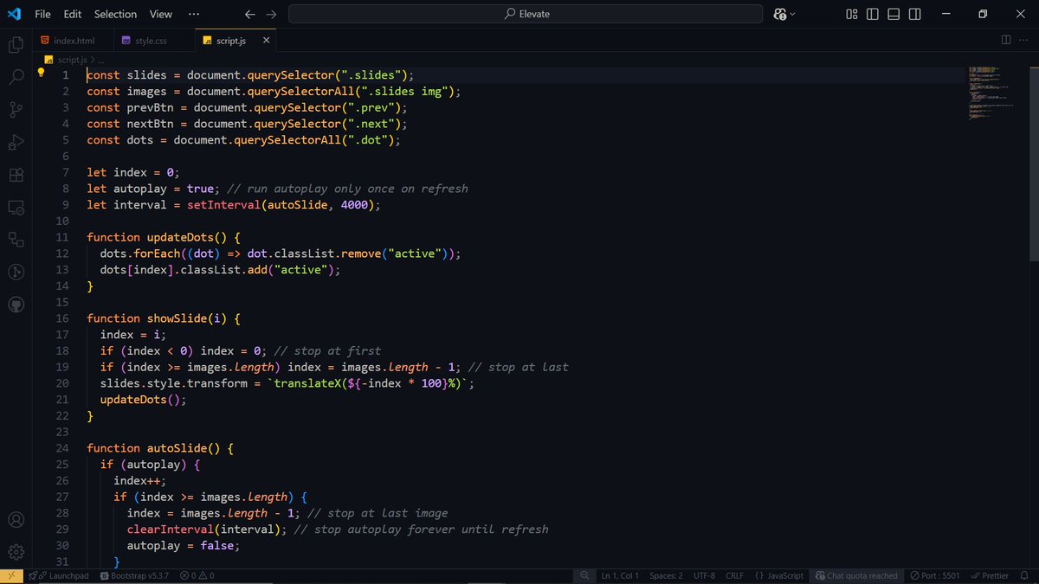Click the Prettier status bar item
This screenshot has height=584, width=1039.
[990, 575]
